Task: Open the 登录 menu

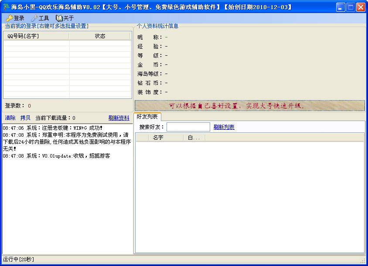Action: (15, 18)
